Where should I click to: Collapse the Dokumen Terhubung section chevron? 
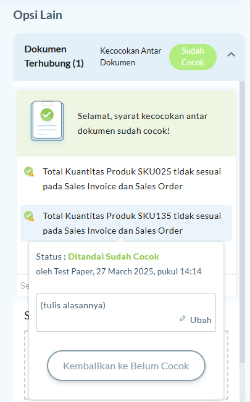coord(231,55)
